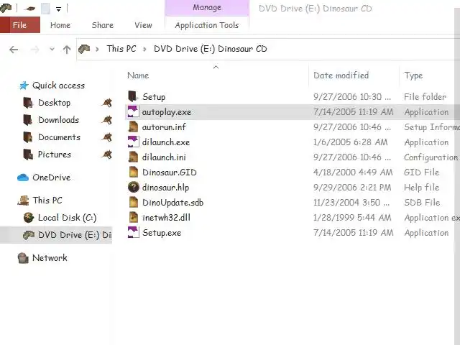Click the Quick access star icon
This screenshot has height=345, width=460.
tap(24, 86)
